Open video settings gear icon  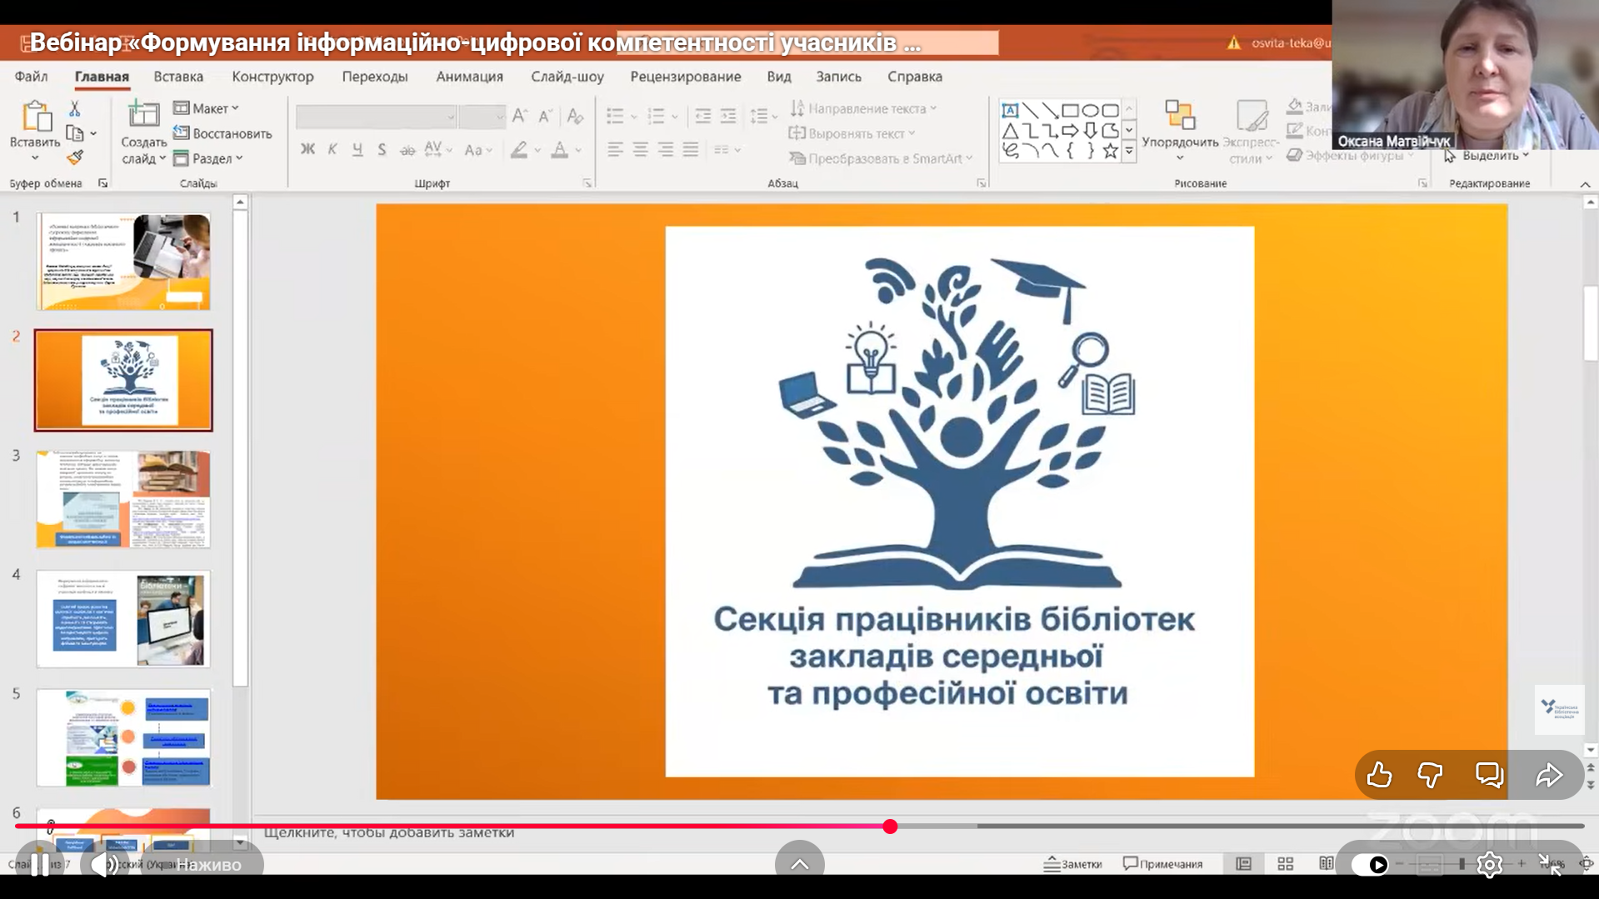coord(1489,865)
